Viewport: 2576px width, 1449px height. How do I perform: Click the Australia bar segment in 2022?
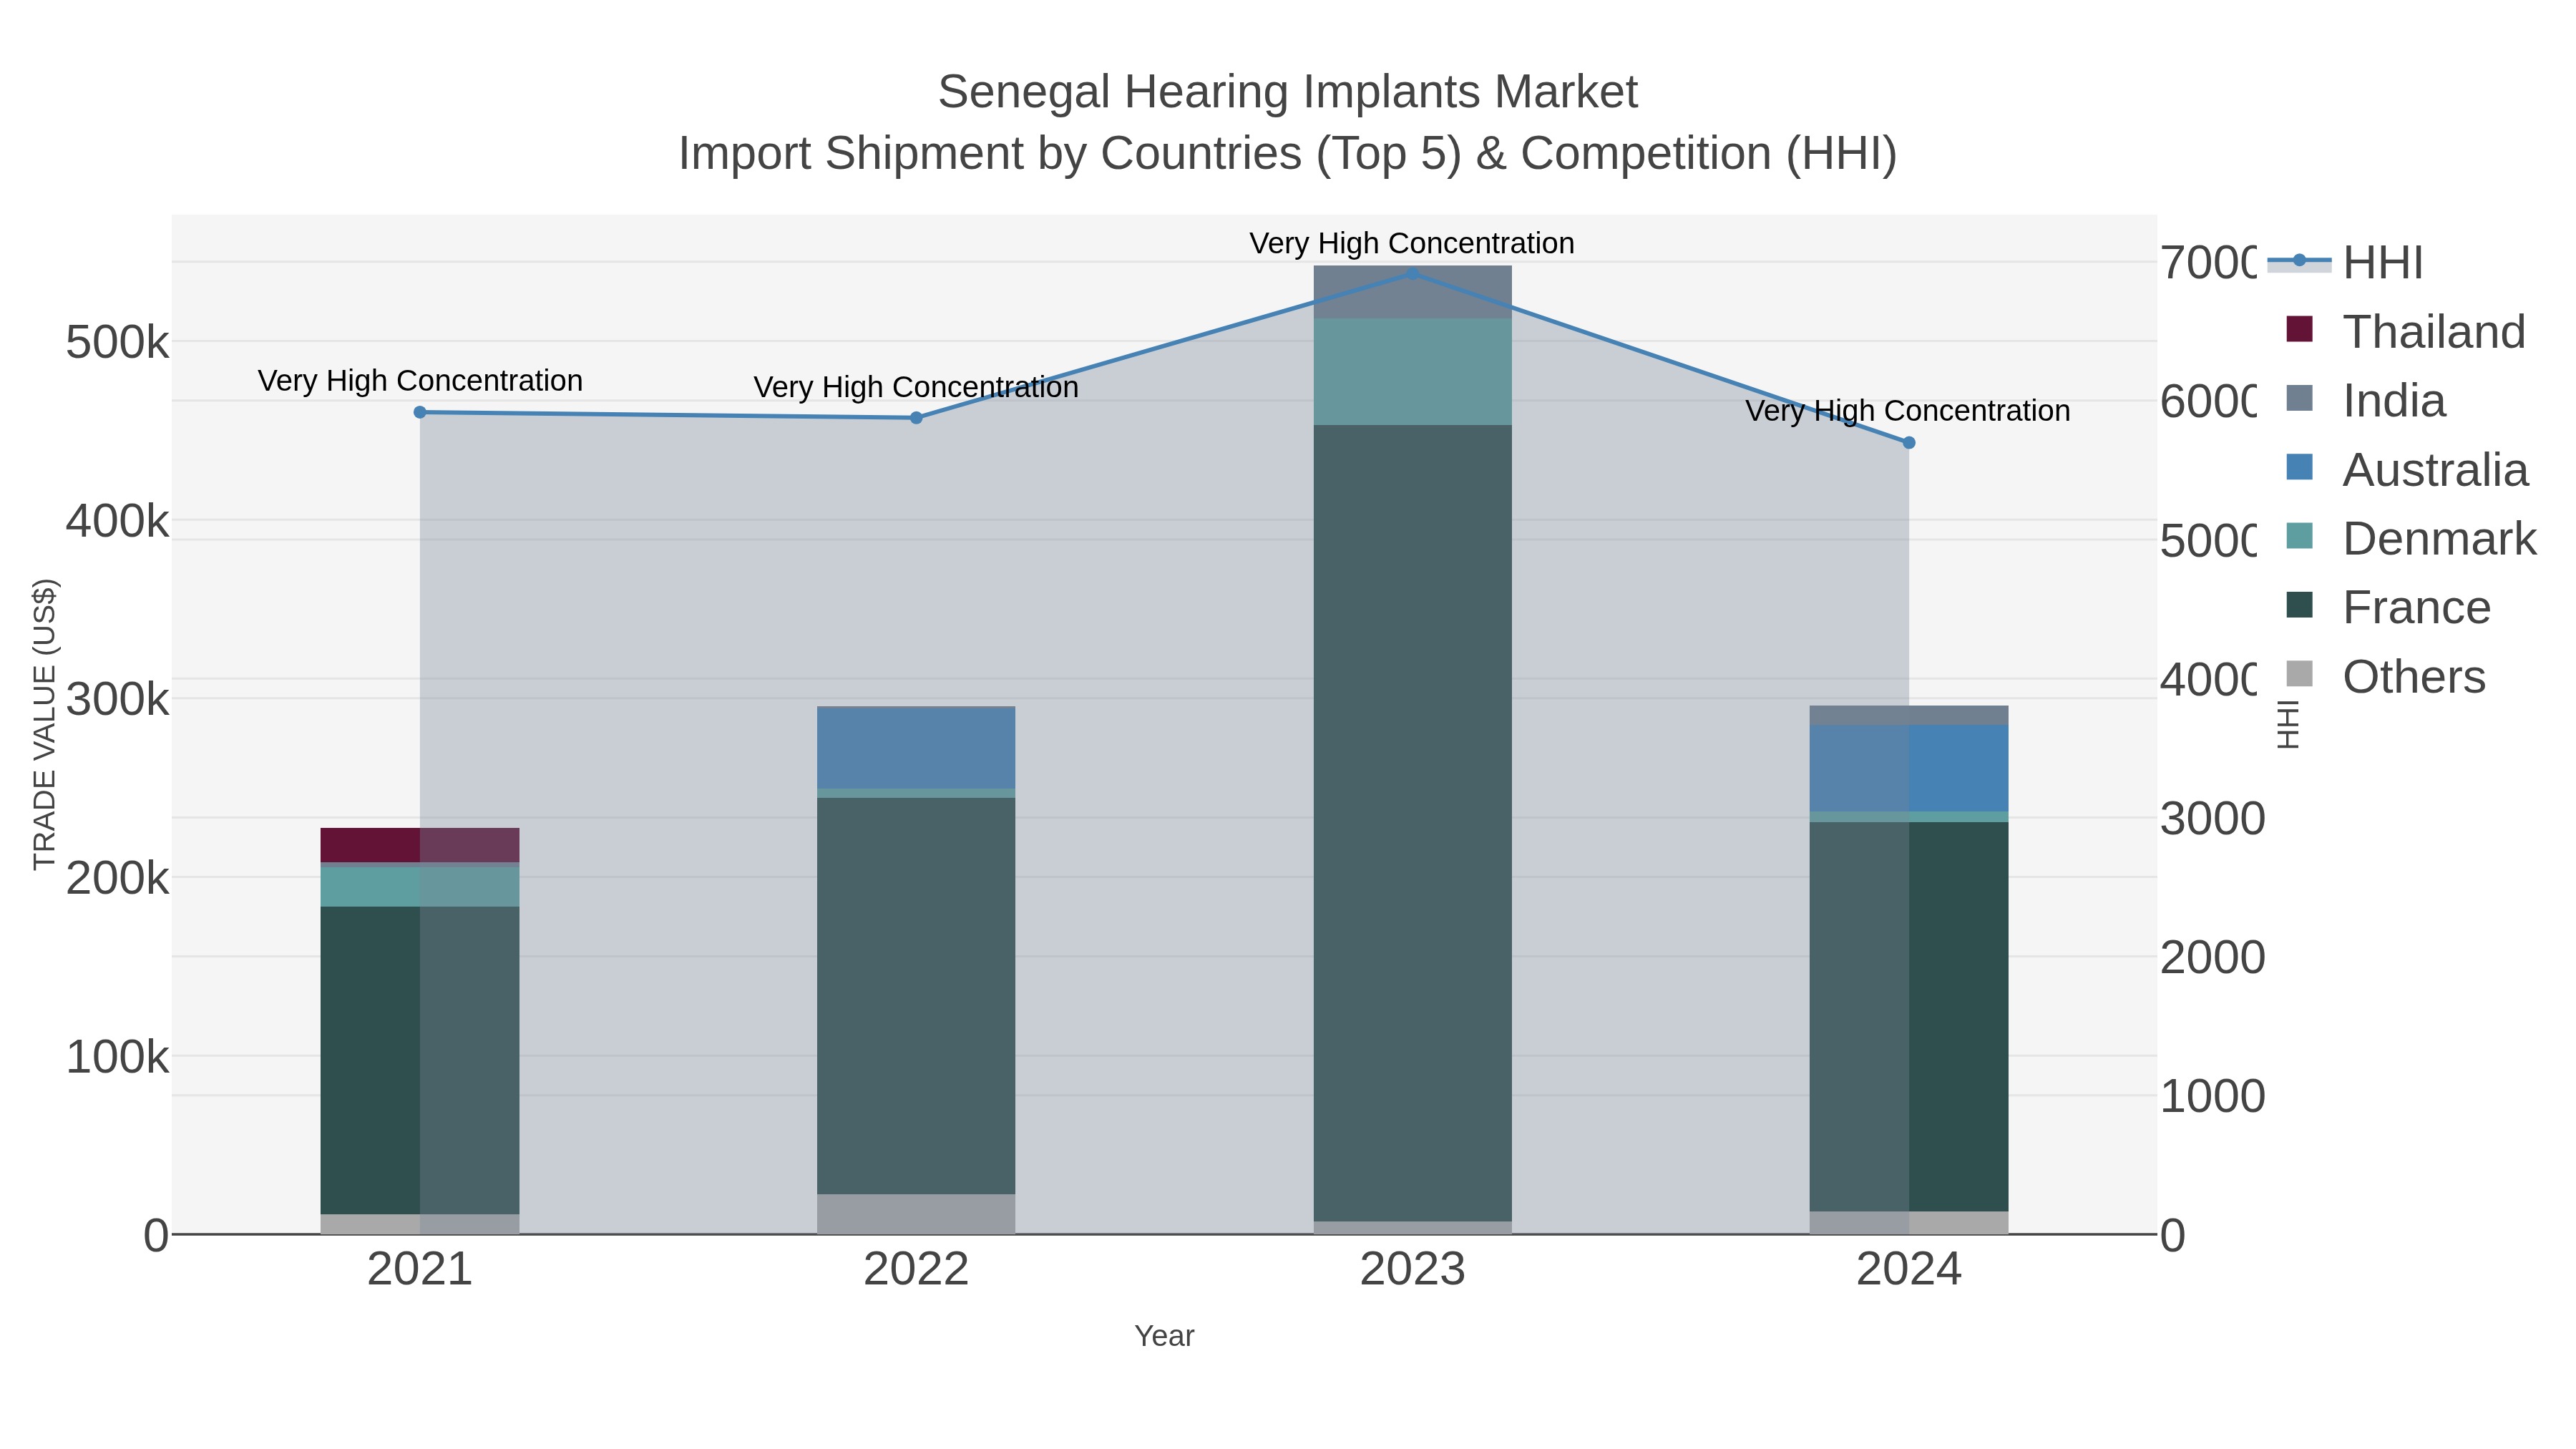[916, 748]
